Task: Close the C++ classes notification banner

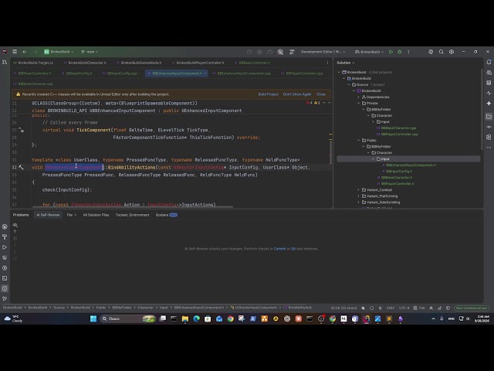Action: [321, 94]
